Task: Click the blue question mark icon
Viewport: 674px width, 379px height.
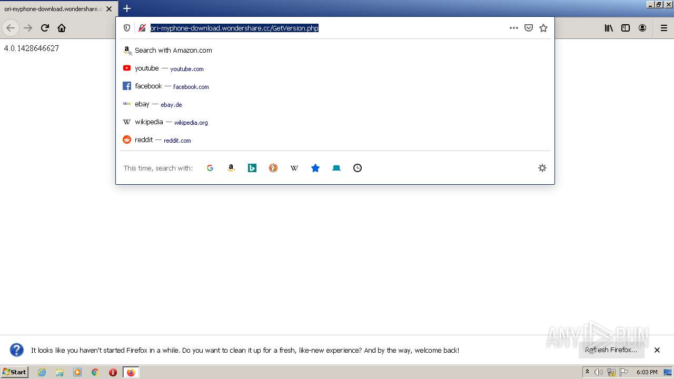Action: point(17,350)
